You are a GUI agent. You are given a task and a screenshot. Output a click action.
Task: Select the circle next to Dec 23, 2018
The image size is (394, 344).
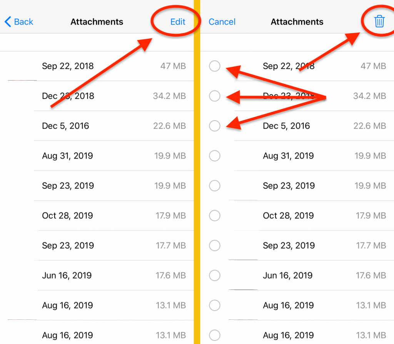[215, 96]
